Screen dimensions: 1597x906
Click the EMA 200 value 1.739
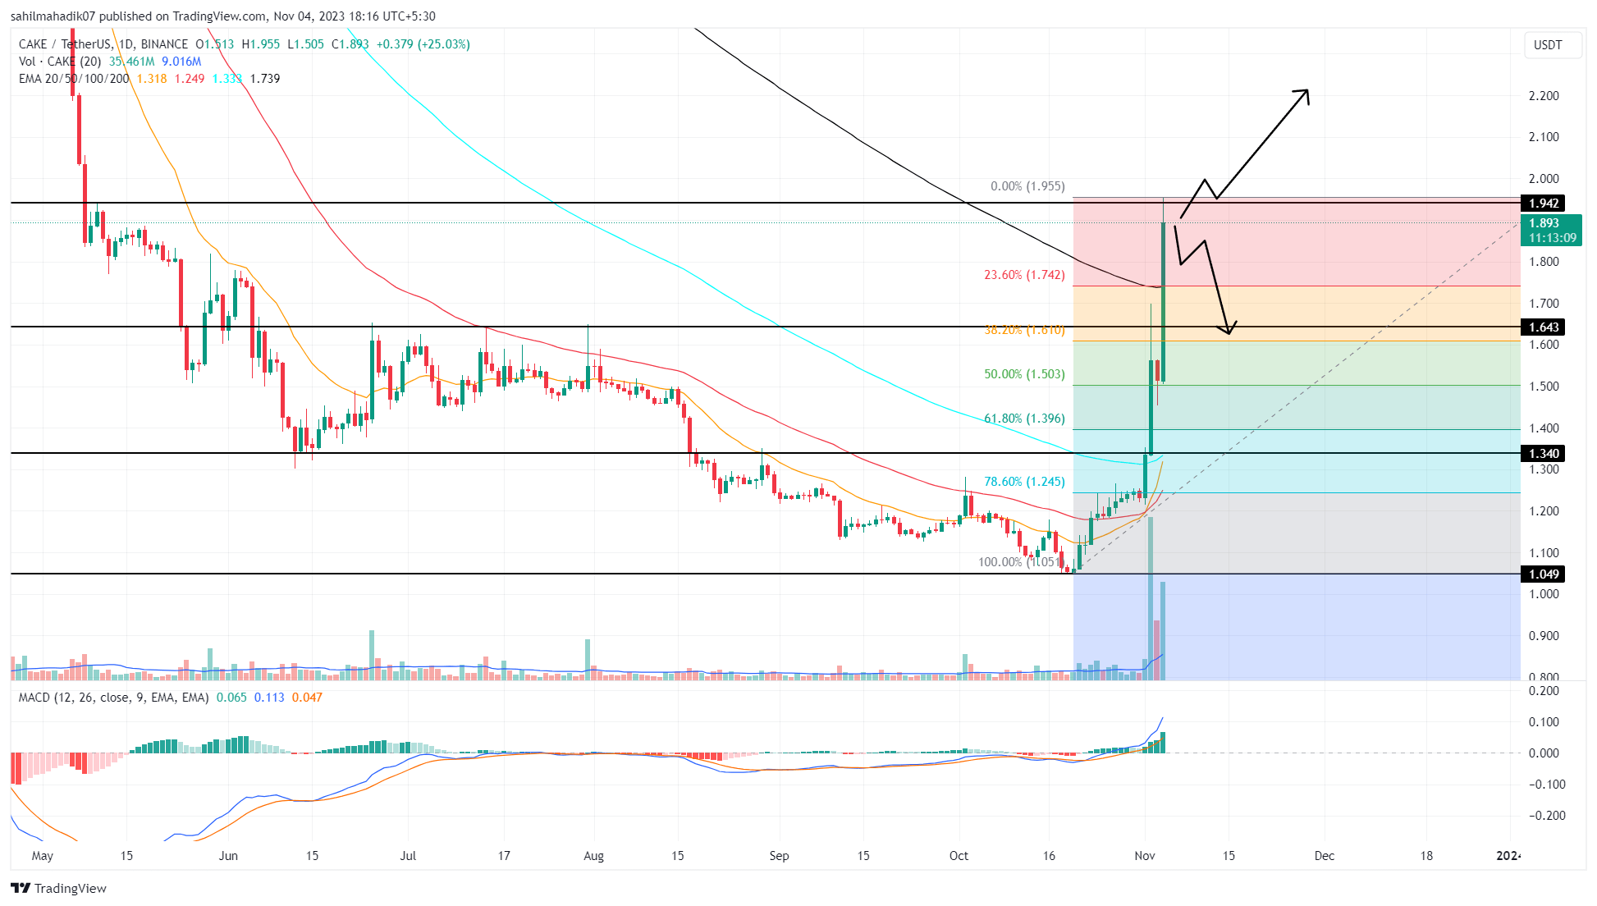[265, 79]
